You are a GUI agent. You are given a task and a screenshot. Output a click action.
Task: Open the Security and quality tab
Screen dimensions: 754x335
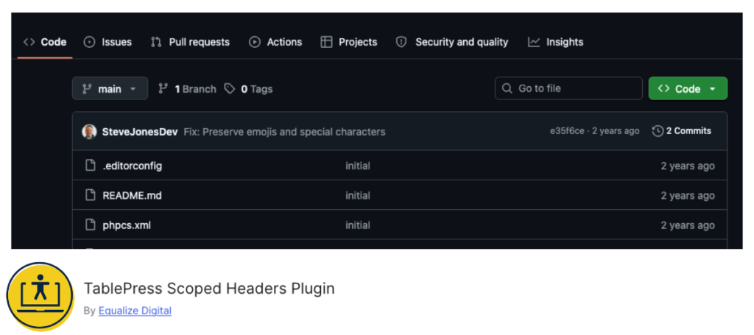pyautogui.click(x=451, y=42)
